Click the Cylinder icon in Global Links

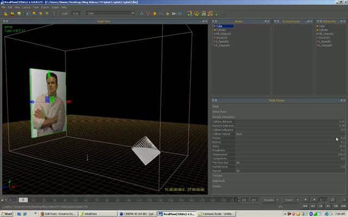(x=317, y=29)
